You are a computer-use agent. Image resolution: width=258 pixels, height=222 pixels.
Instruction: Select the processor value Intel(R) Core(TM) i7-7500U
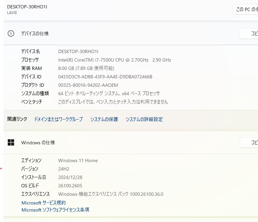[x=115, y=60]
